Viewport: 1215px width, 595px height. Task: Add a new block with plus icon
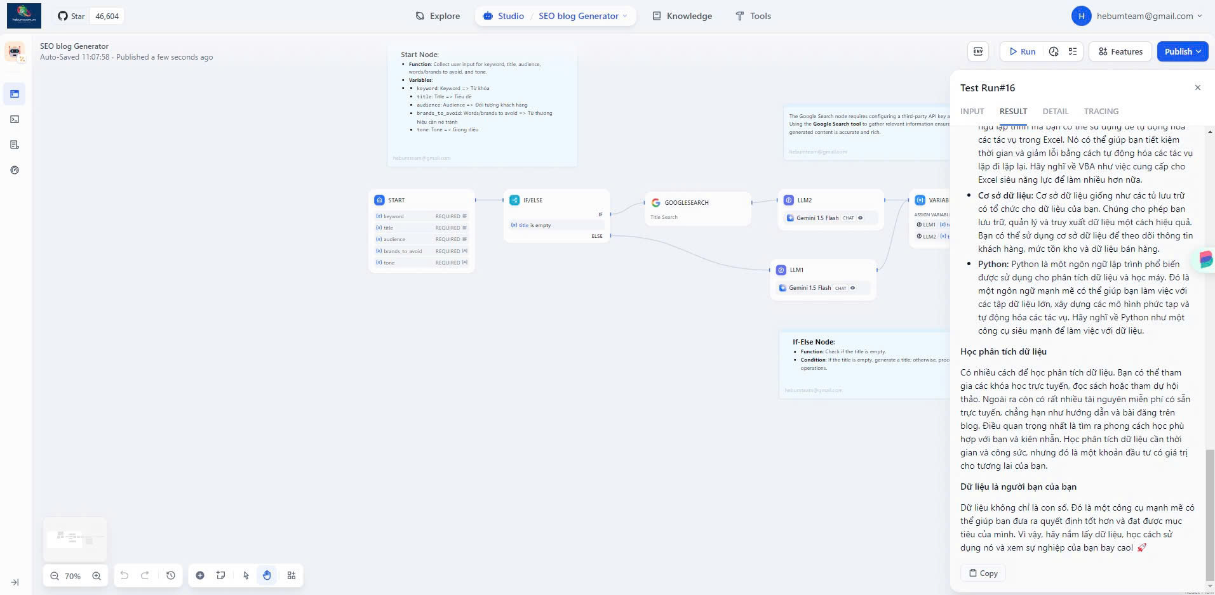coord(200,575)
